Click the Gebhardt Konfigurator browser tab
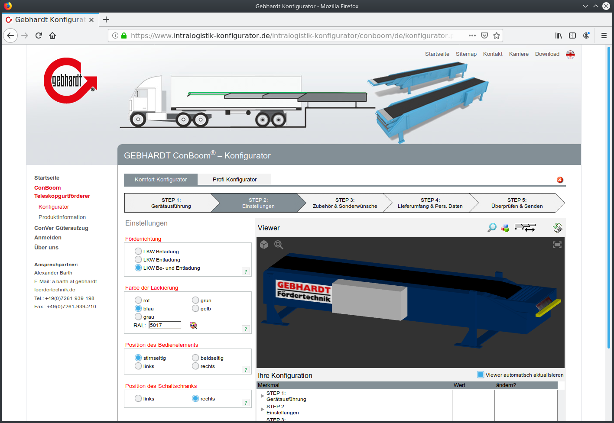The image size is (614, 423). (x=50, y=19)
